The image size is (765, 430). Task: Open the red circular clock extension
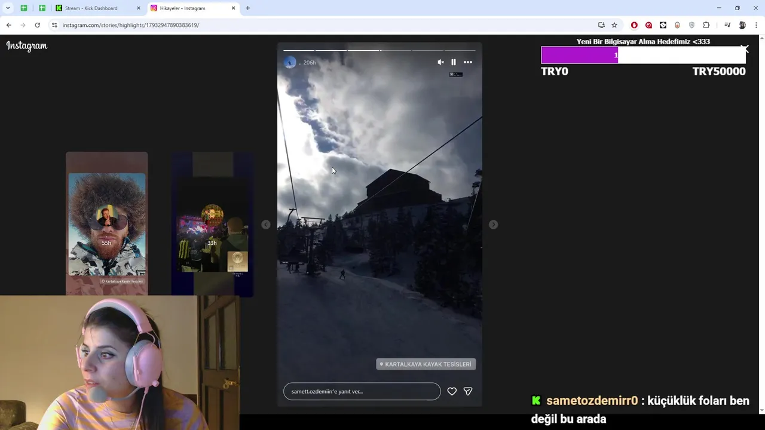pyautogui.click(x=648, y=25)
